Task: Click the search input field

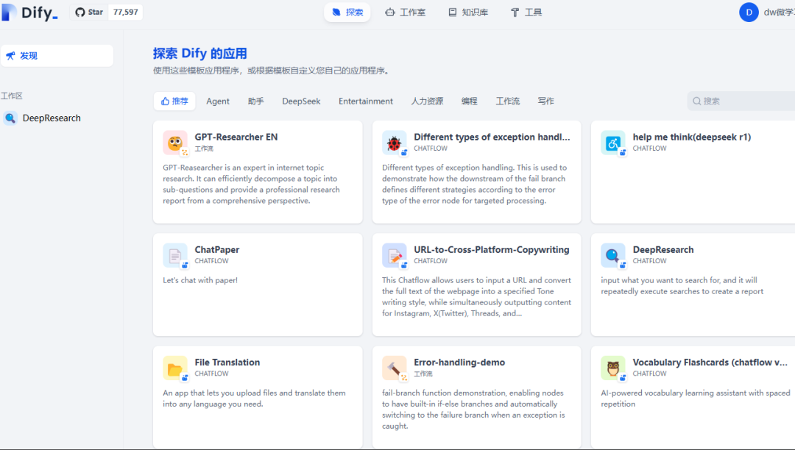Action: [743, 101]
